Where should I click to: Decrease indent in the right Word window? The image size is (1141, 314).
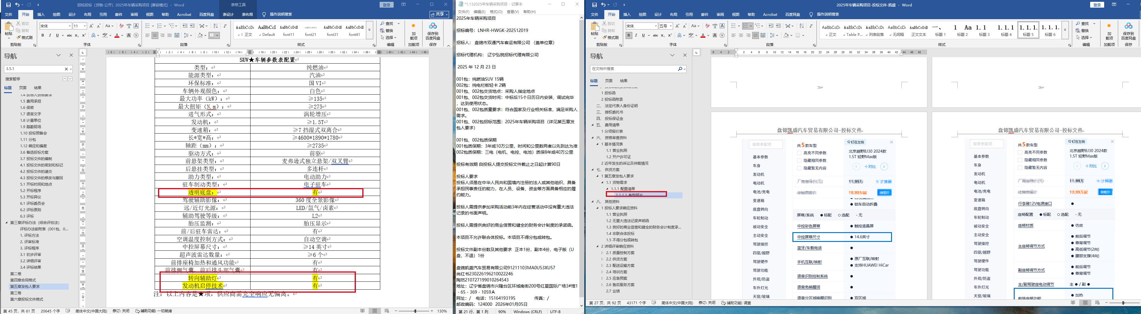(771, 26)
